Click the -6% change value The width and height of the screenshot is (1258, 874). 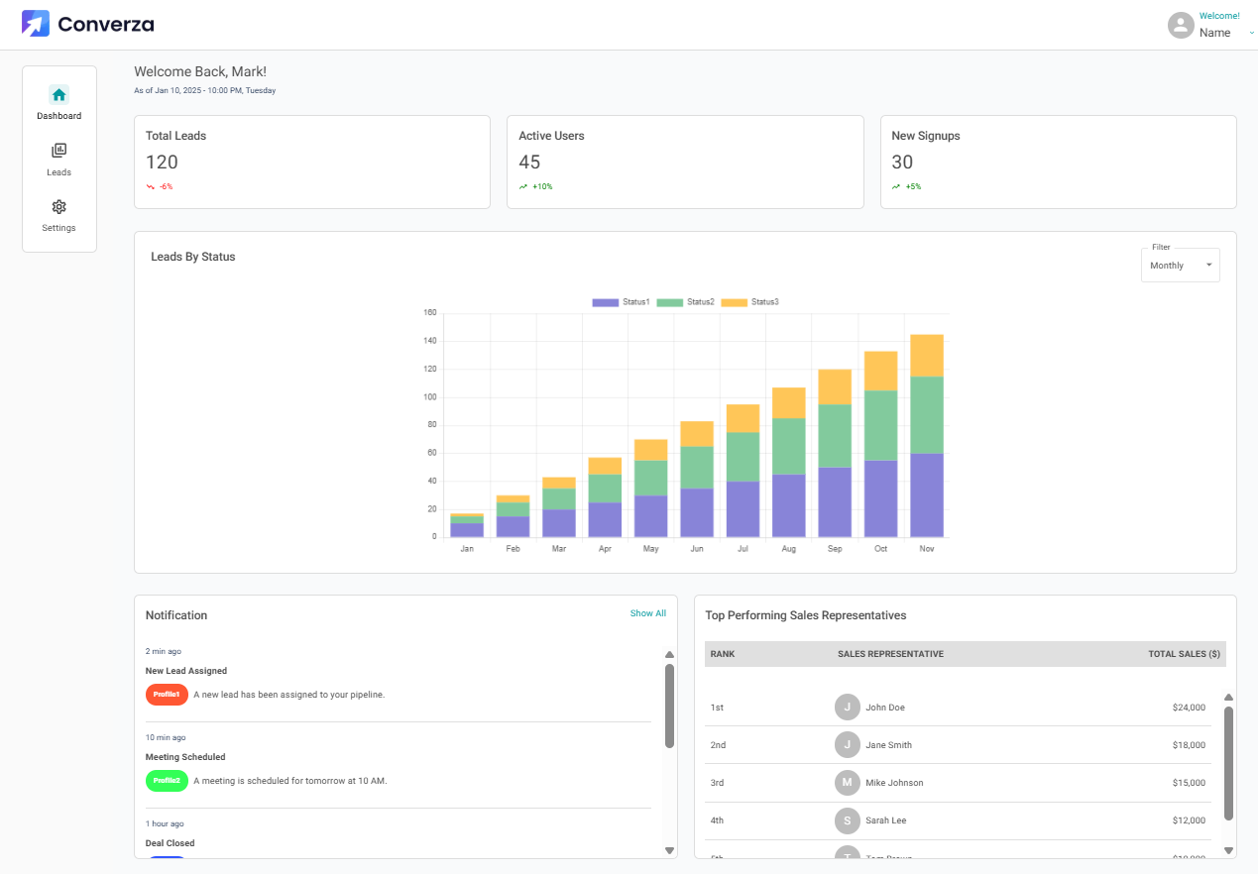(166, 186)
